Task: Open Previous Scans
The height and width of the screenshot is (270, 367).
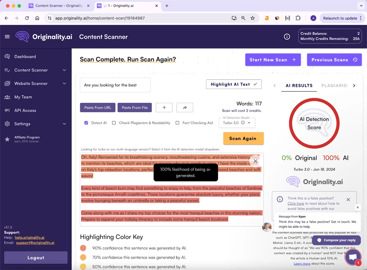Action: coord(334,60)
